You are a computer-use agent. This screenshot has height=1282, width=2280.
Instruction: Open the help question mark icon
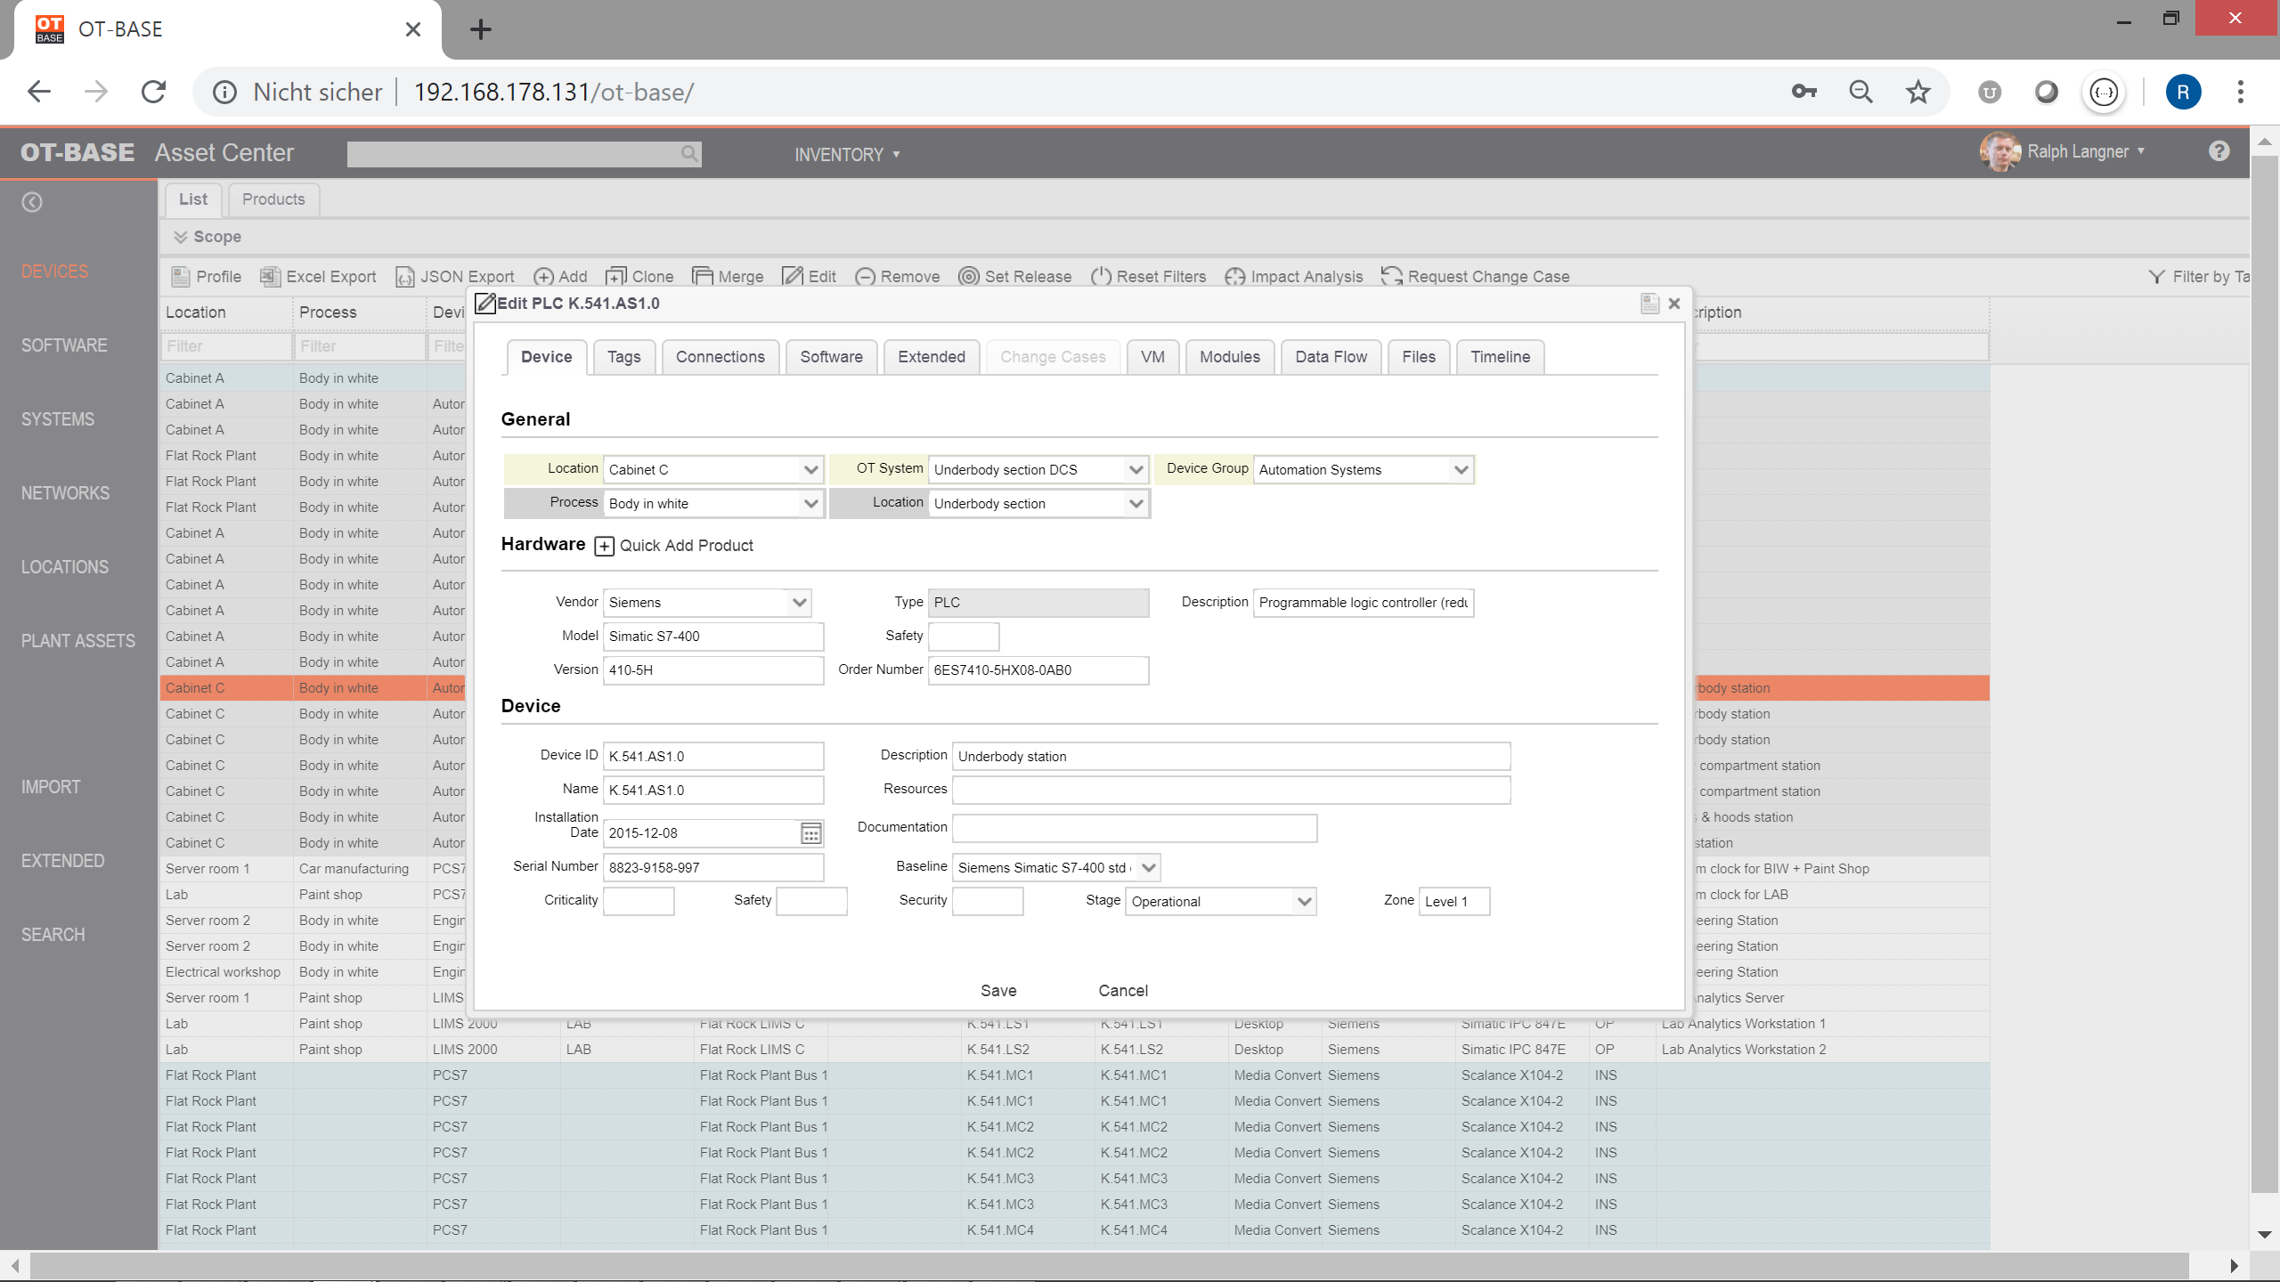[x=2219, y=151]
